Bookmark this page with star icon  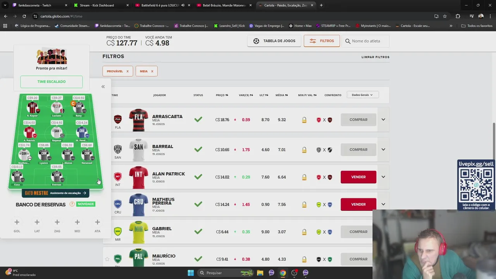[445, 16]
